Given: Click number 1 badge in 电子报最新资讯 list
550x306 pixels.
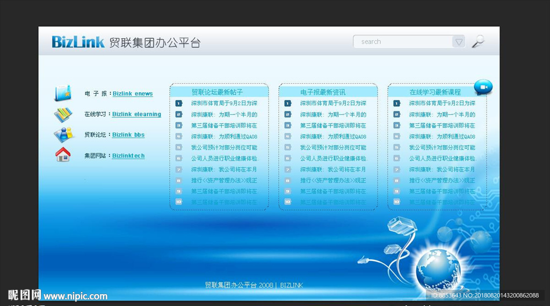Looking at the screenshot, I should click(288, 103).
